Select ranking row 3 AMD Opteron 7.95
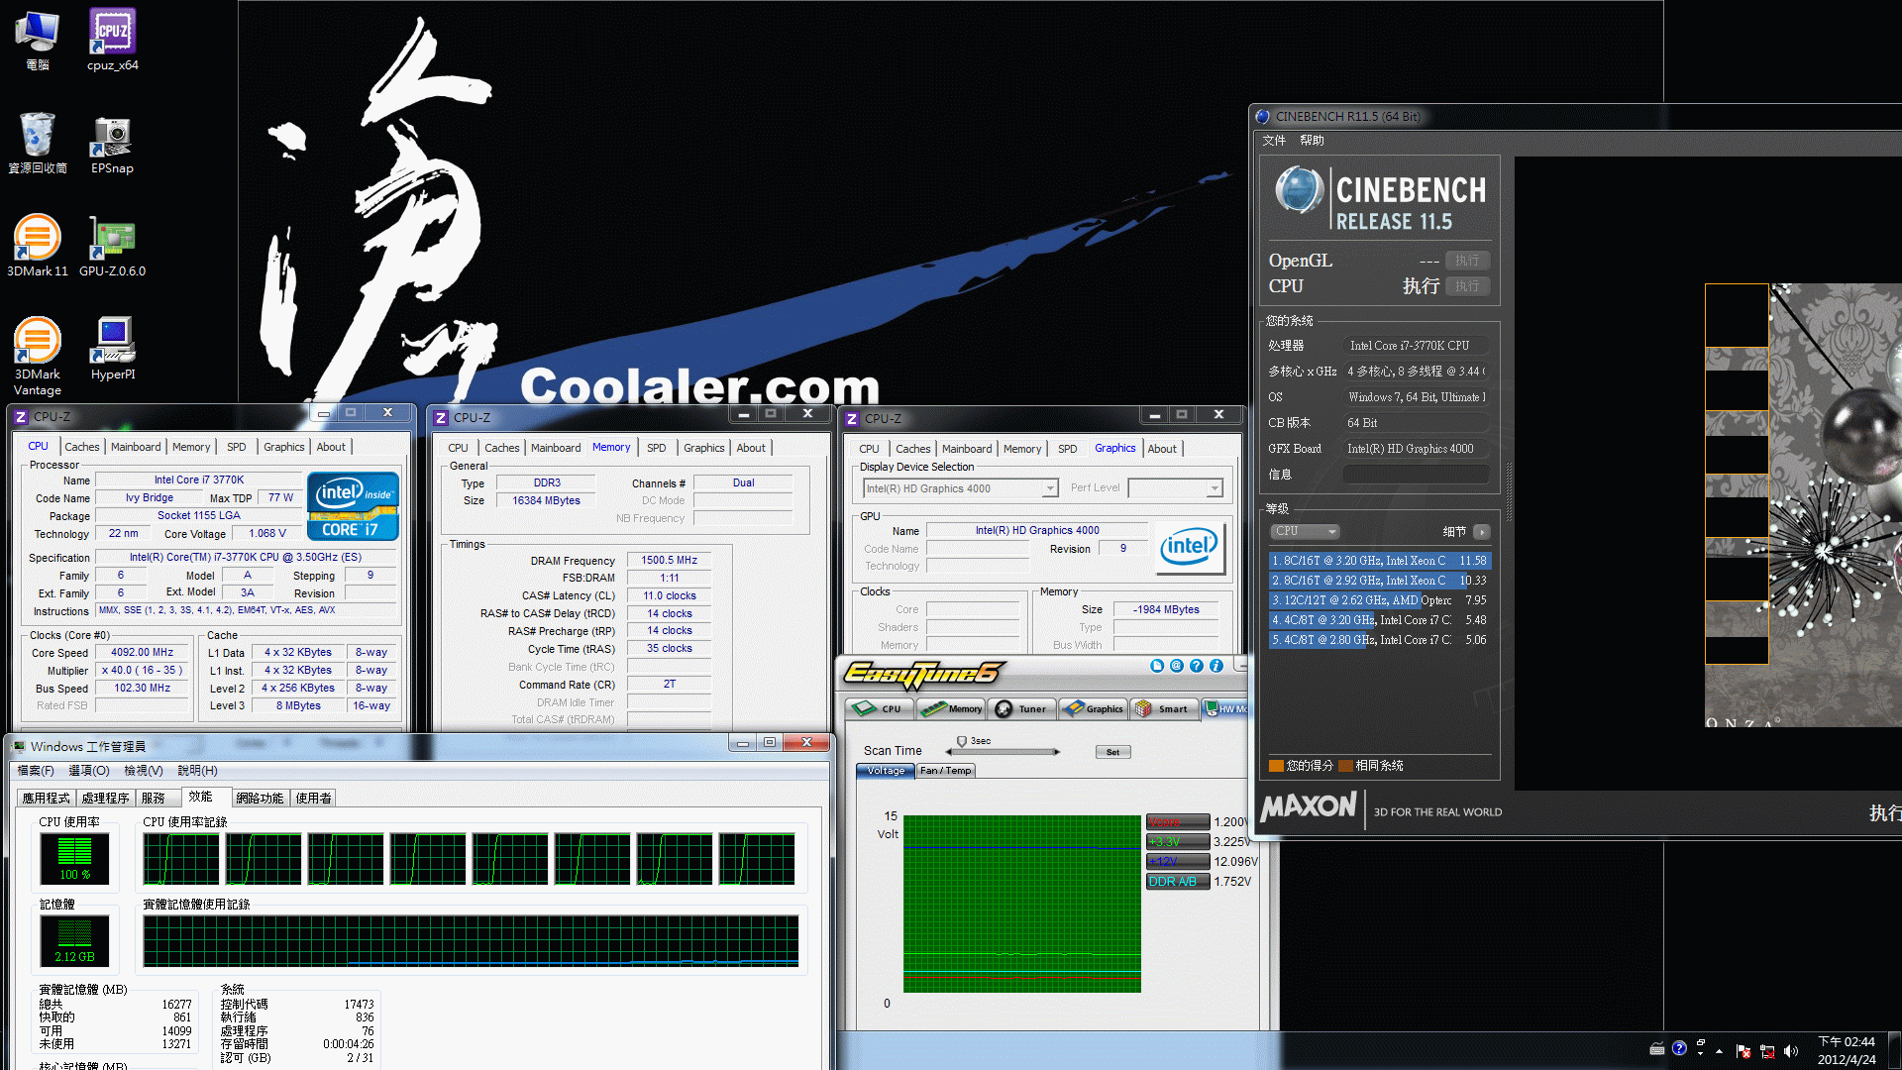 coord(1380,600)
